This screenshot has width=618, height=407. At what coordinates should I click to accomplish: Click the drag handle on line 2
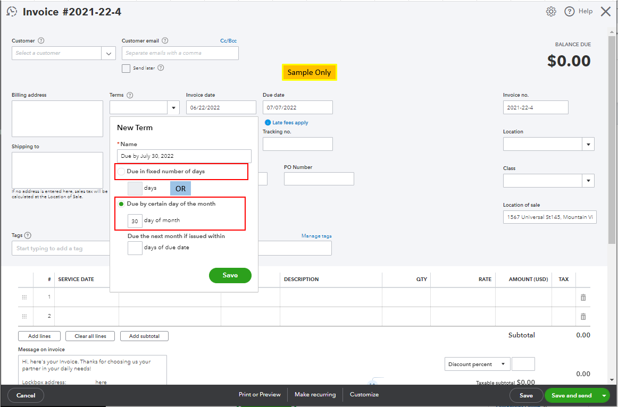pyautogui.click(x=24, y=316)
